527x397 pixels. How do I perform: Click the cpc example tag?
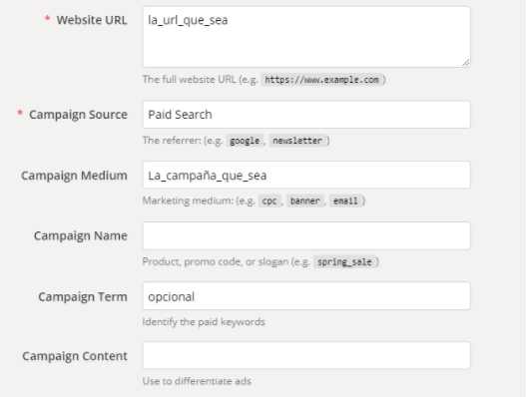click(269, 200)
